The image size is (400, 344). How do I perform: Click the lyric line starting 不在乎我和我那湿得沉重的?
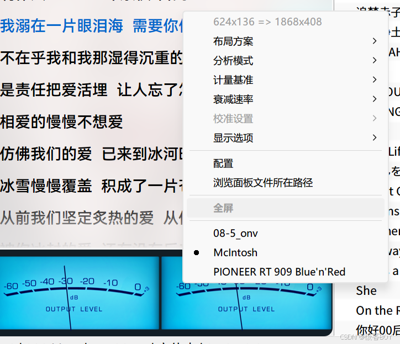91,57
